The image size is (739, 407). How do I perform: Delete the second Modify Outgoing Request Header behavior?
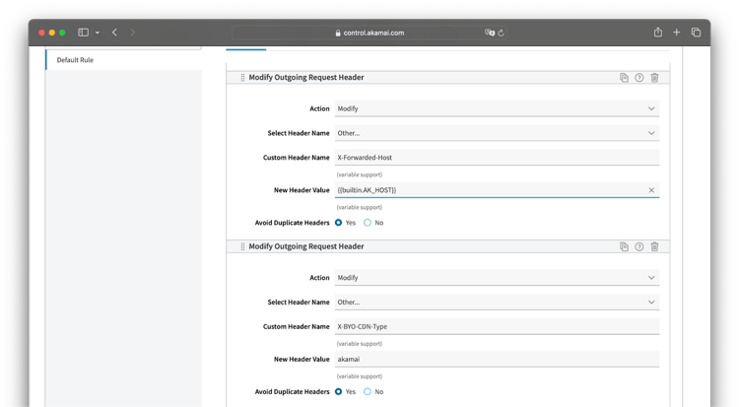654,246
